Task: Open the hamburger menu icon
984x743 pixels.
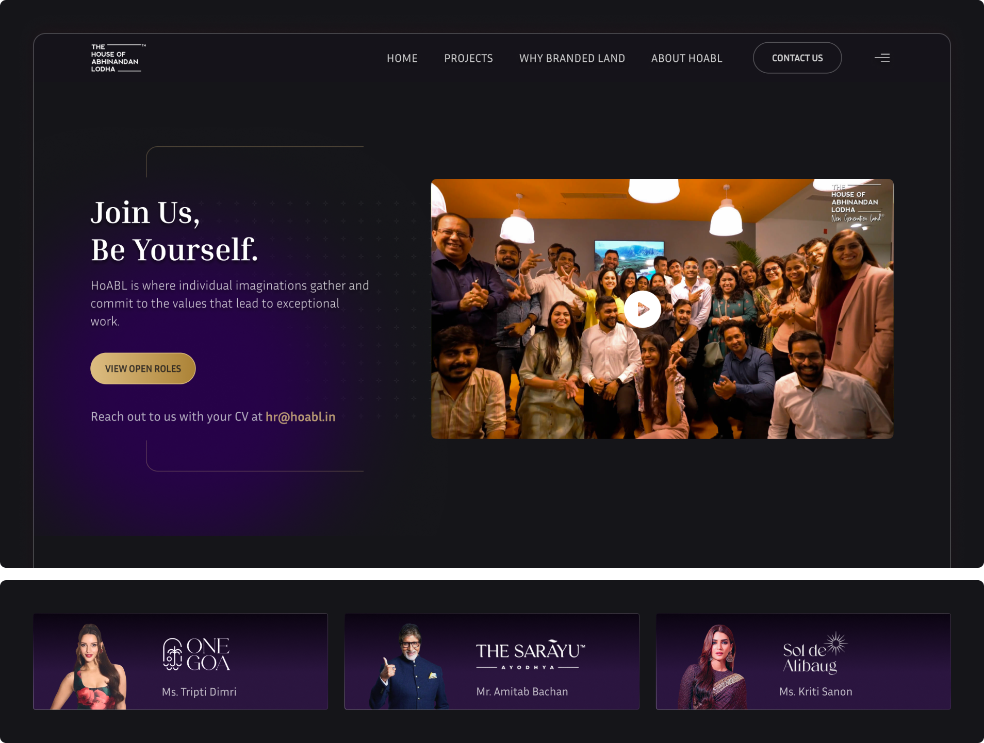Action: click(882, 58)
